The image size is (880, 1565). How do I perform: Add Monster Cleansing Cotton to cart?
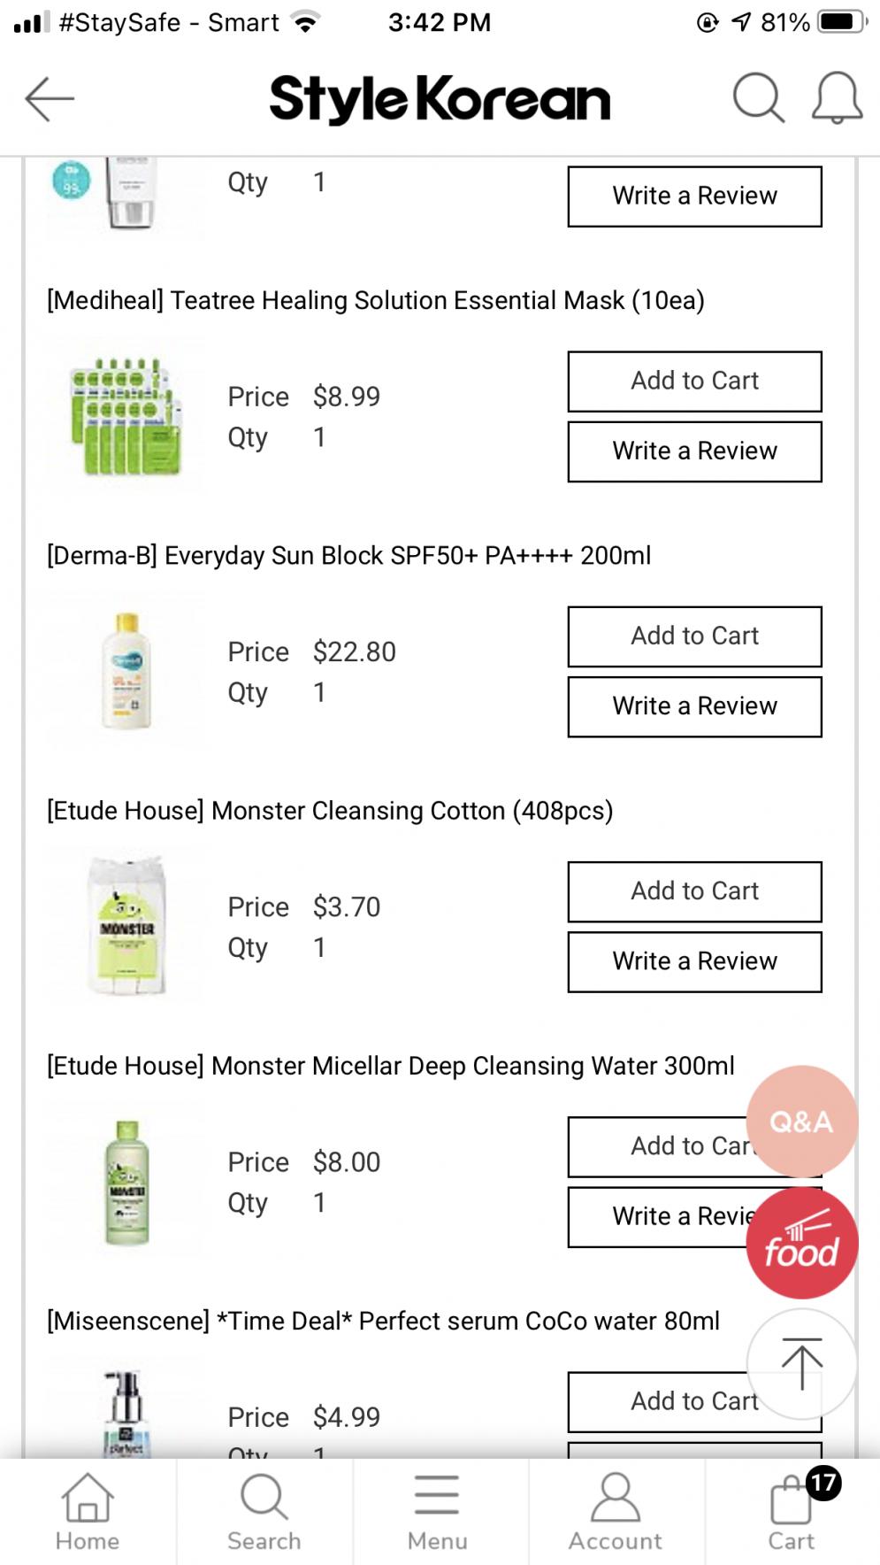(694, 891)
